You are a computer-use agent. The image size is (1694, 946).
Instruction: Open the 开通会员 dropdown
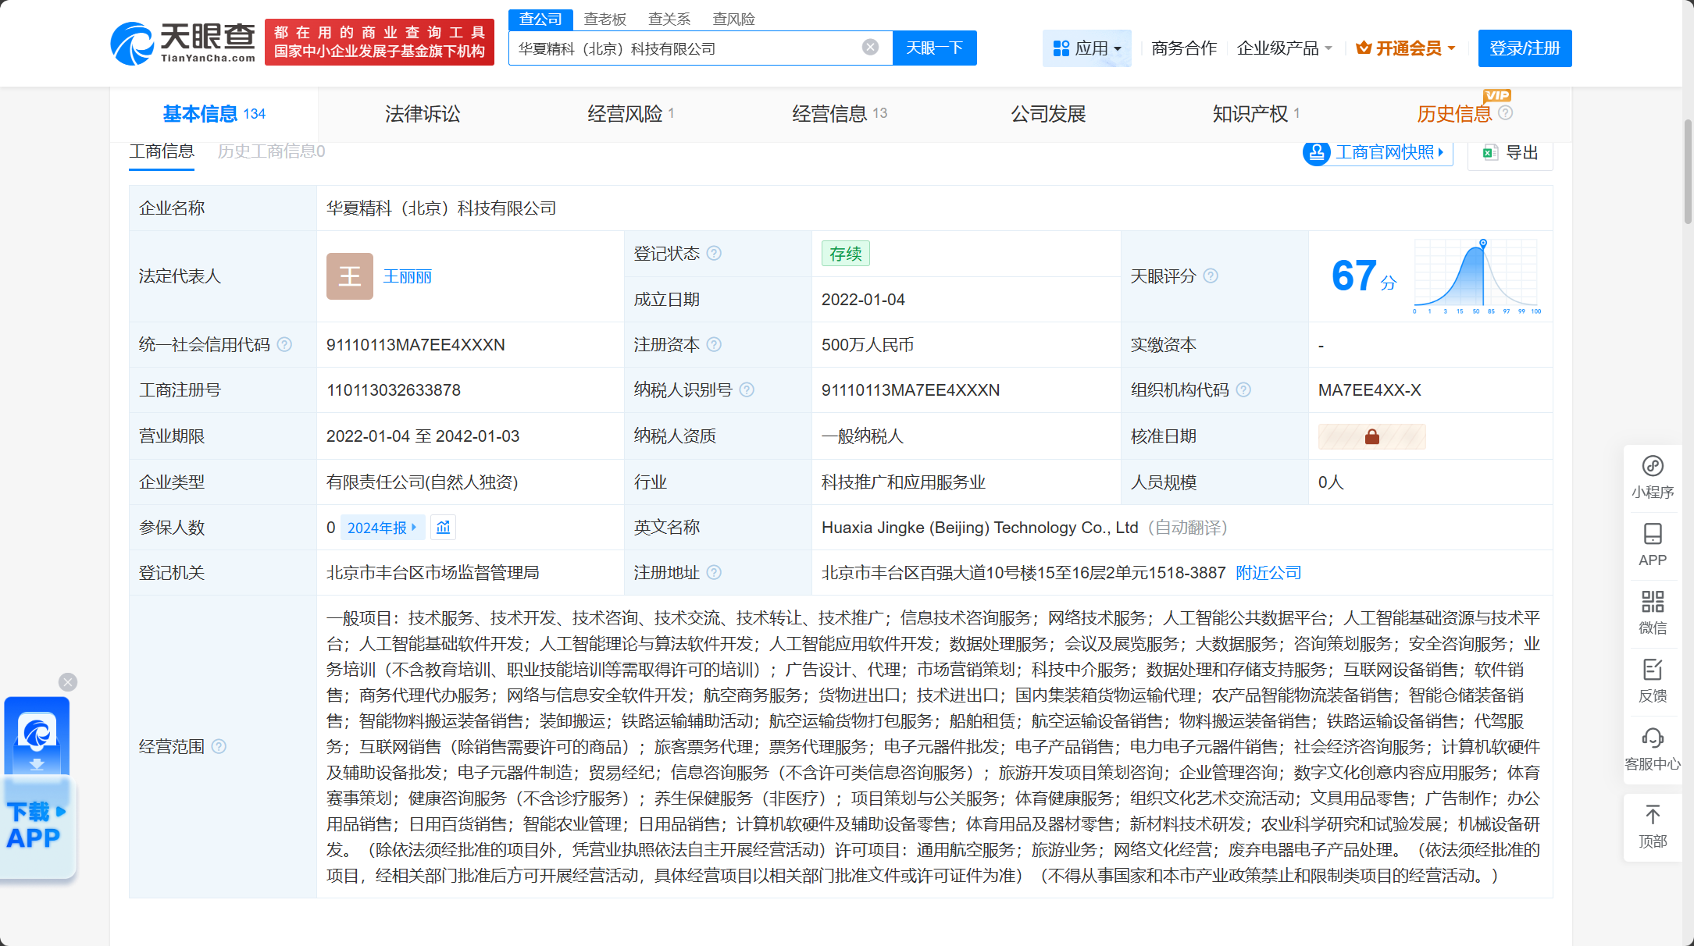[1405, 48]
